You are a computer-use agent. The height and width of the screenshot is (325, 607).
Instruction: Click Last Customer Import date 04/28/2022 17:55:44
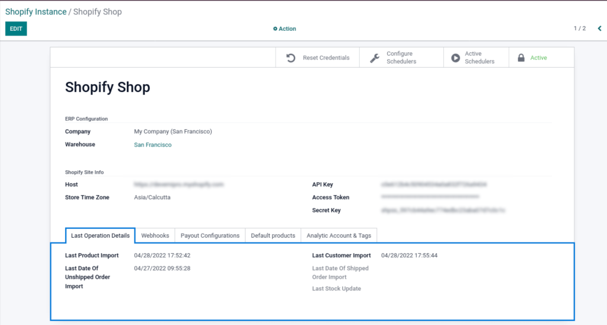(x=409, y=255)
